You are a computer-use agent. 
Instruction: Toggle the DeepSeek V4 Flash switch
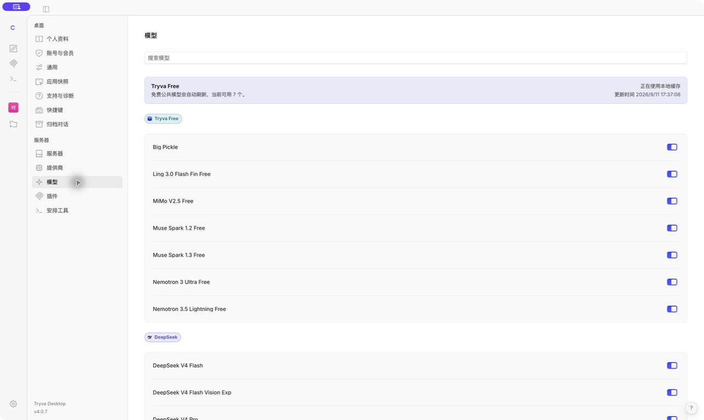(x=672, y=365)
